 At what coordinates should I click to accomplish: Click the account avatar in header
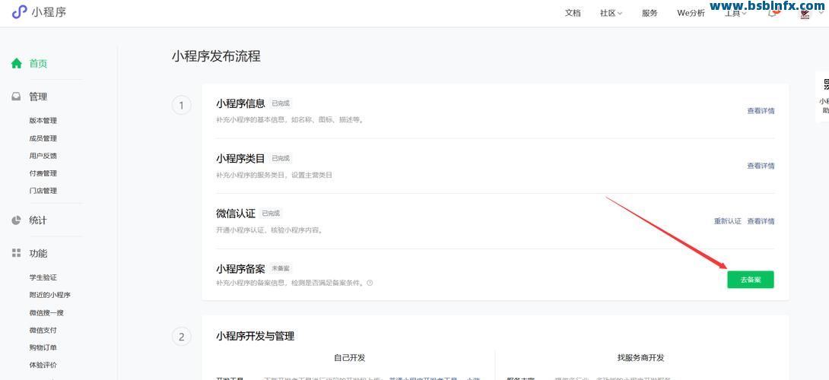805,14
